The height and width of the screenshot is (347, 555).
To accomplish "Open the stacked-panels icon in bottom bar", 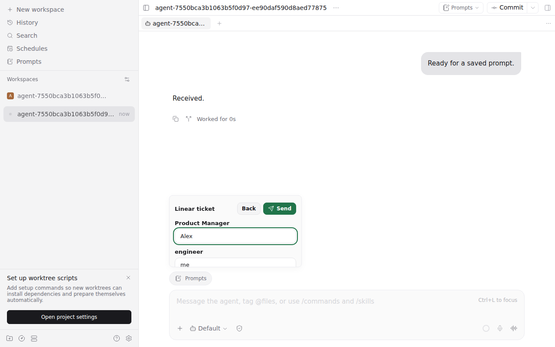I will click(34, 338).
